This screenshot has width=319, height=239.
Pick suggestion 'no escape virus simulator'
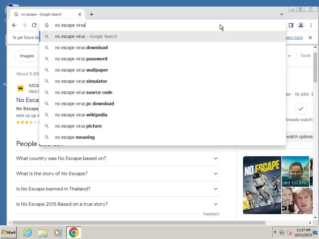(163, 81)
